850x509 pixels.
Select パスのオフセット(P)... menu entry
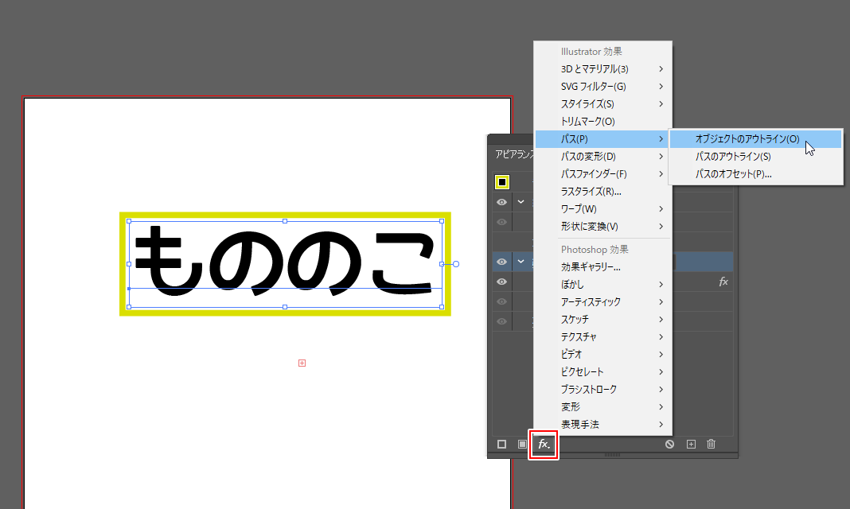point(733,174)
